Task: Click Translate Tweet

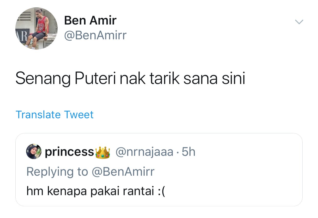Action: click(x=55, y=115)
